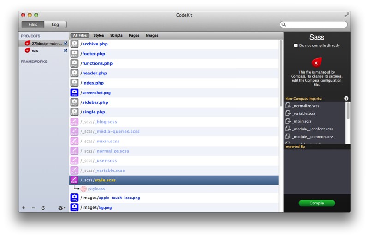369x238 pixels.
Task: Click the page icon beside /header.php
Action: click(x=74, y=73)
